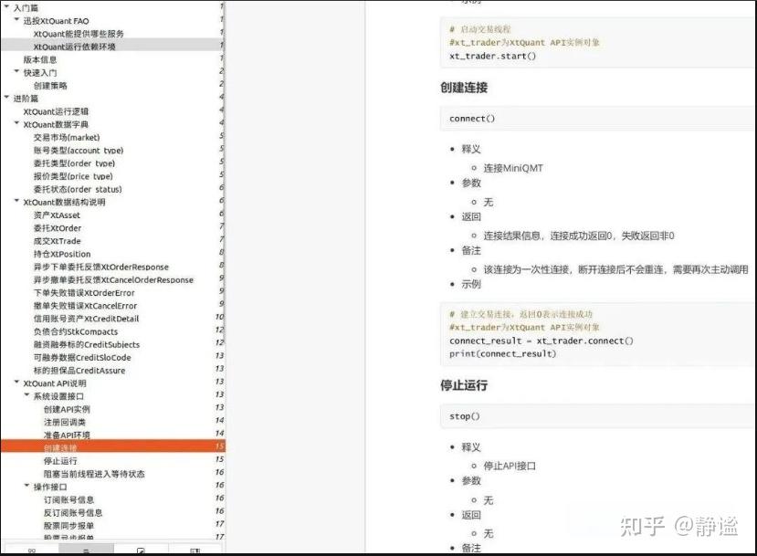The image size is (757, 556).
Task: Select 资产XtAsset in the outline
Action: tap(55, 215)
